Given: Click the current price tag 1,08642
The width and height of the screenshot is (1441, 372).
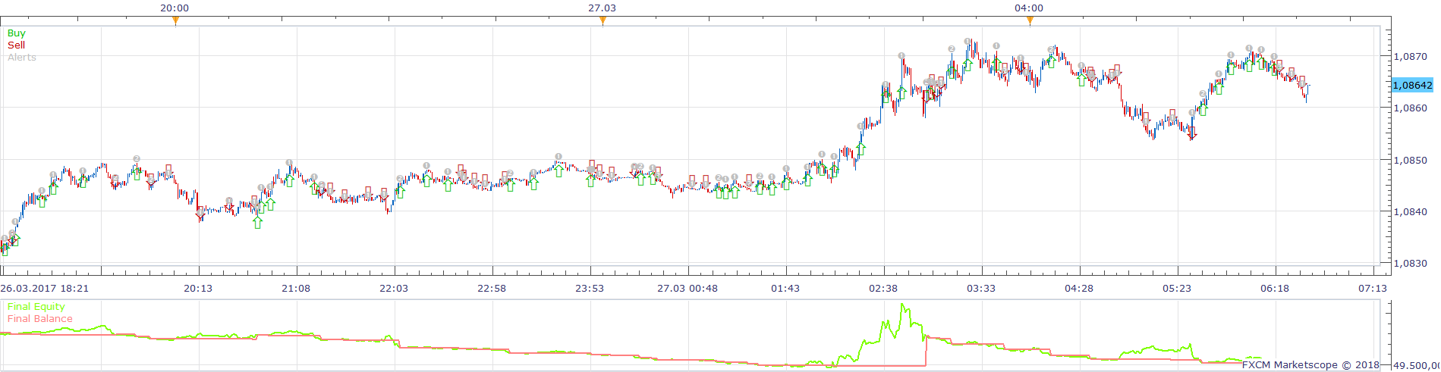Looking at the screenshot, I should coord(1413,86).
